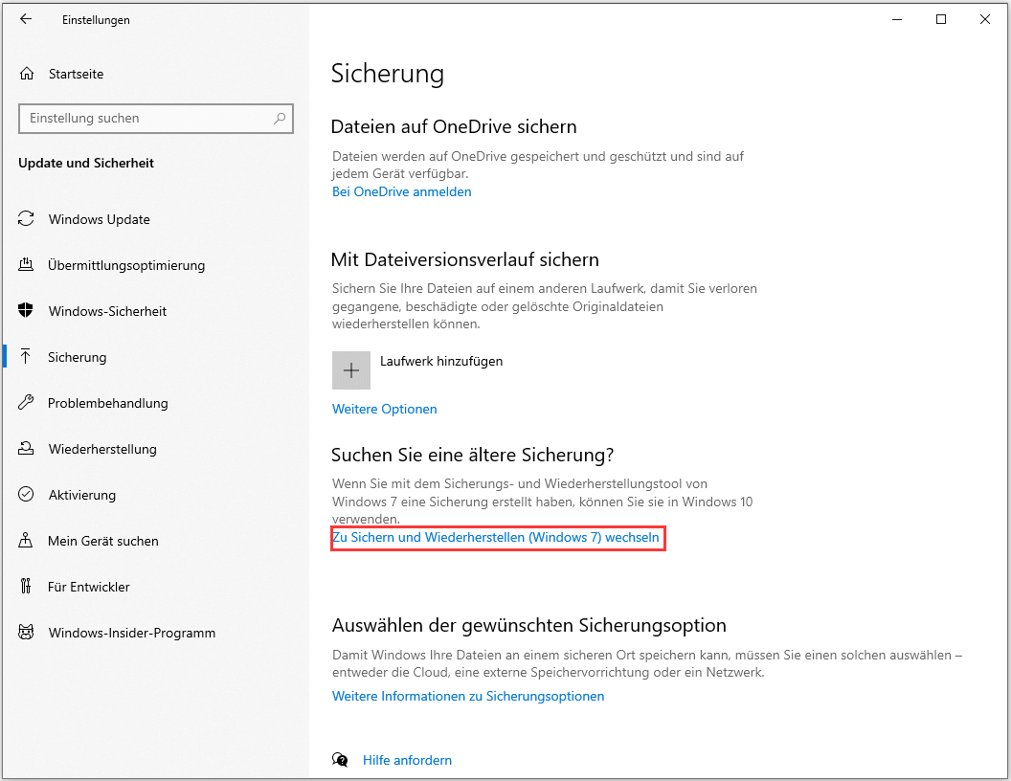
Task: Select Übermittlungsoptimierung in the sidebar
Action: (126, 265)
